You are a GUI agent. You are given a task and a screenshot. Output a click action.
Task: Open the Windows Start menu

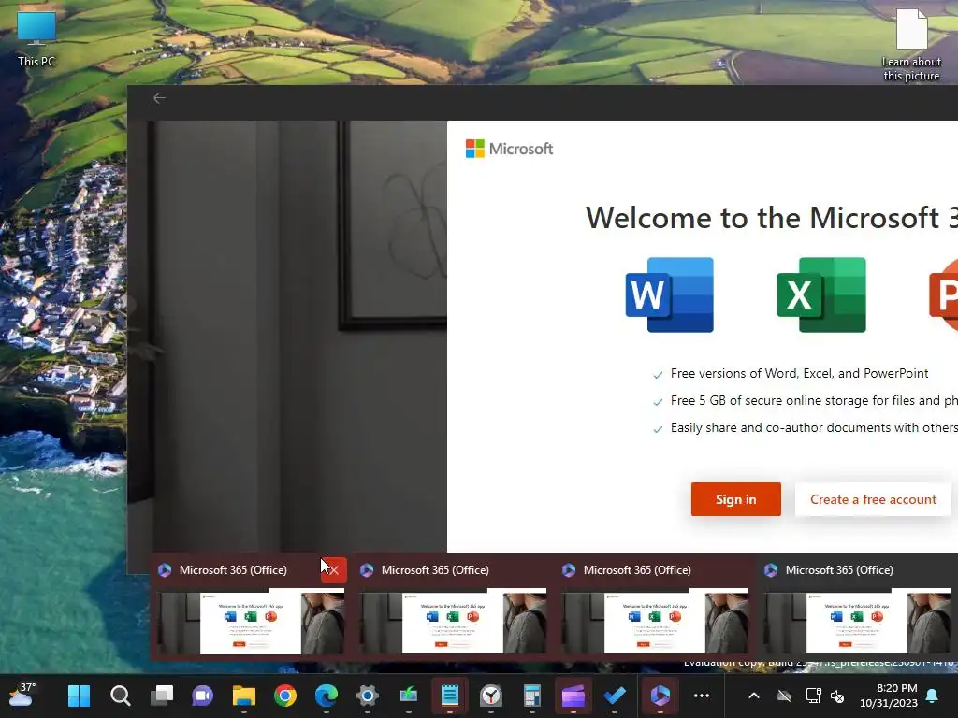click(x=79, y=696)
